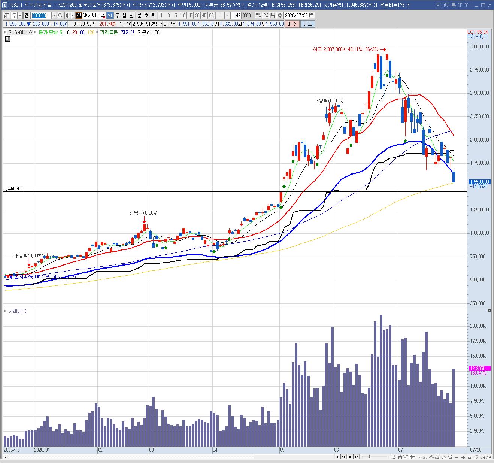Click the zoom in plus icon

pyautogui.click(x=463, y=457)
